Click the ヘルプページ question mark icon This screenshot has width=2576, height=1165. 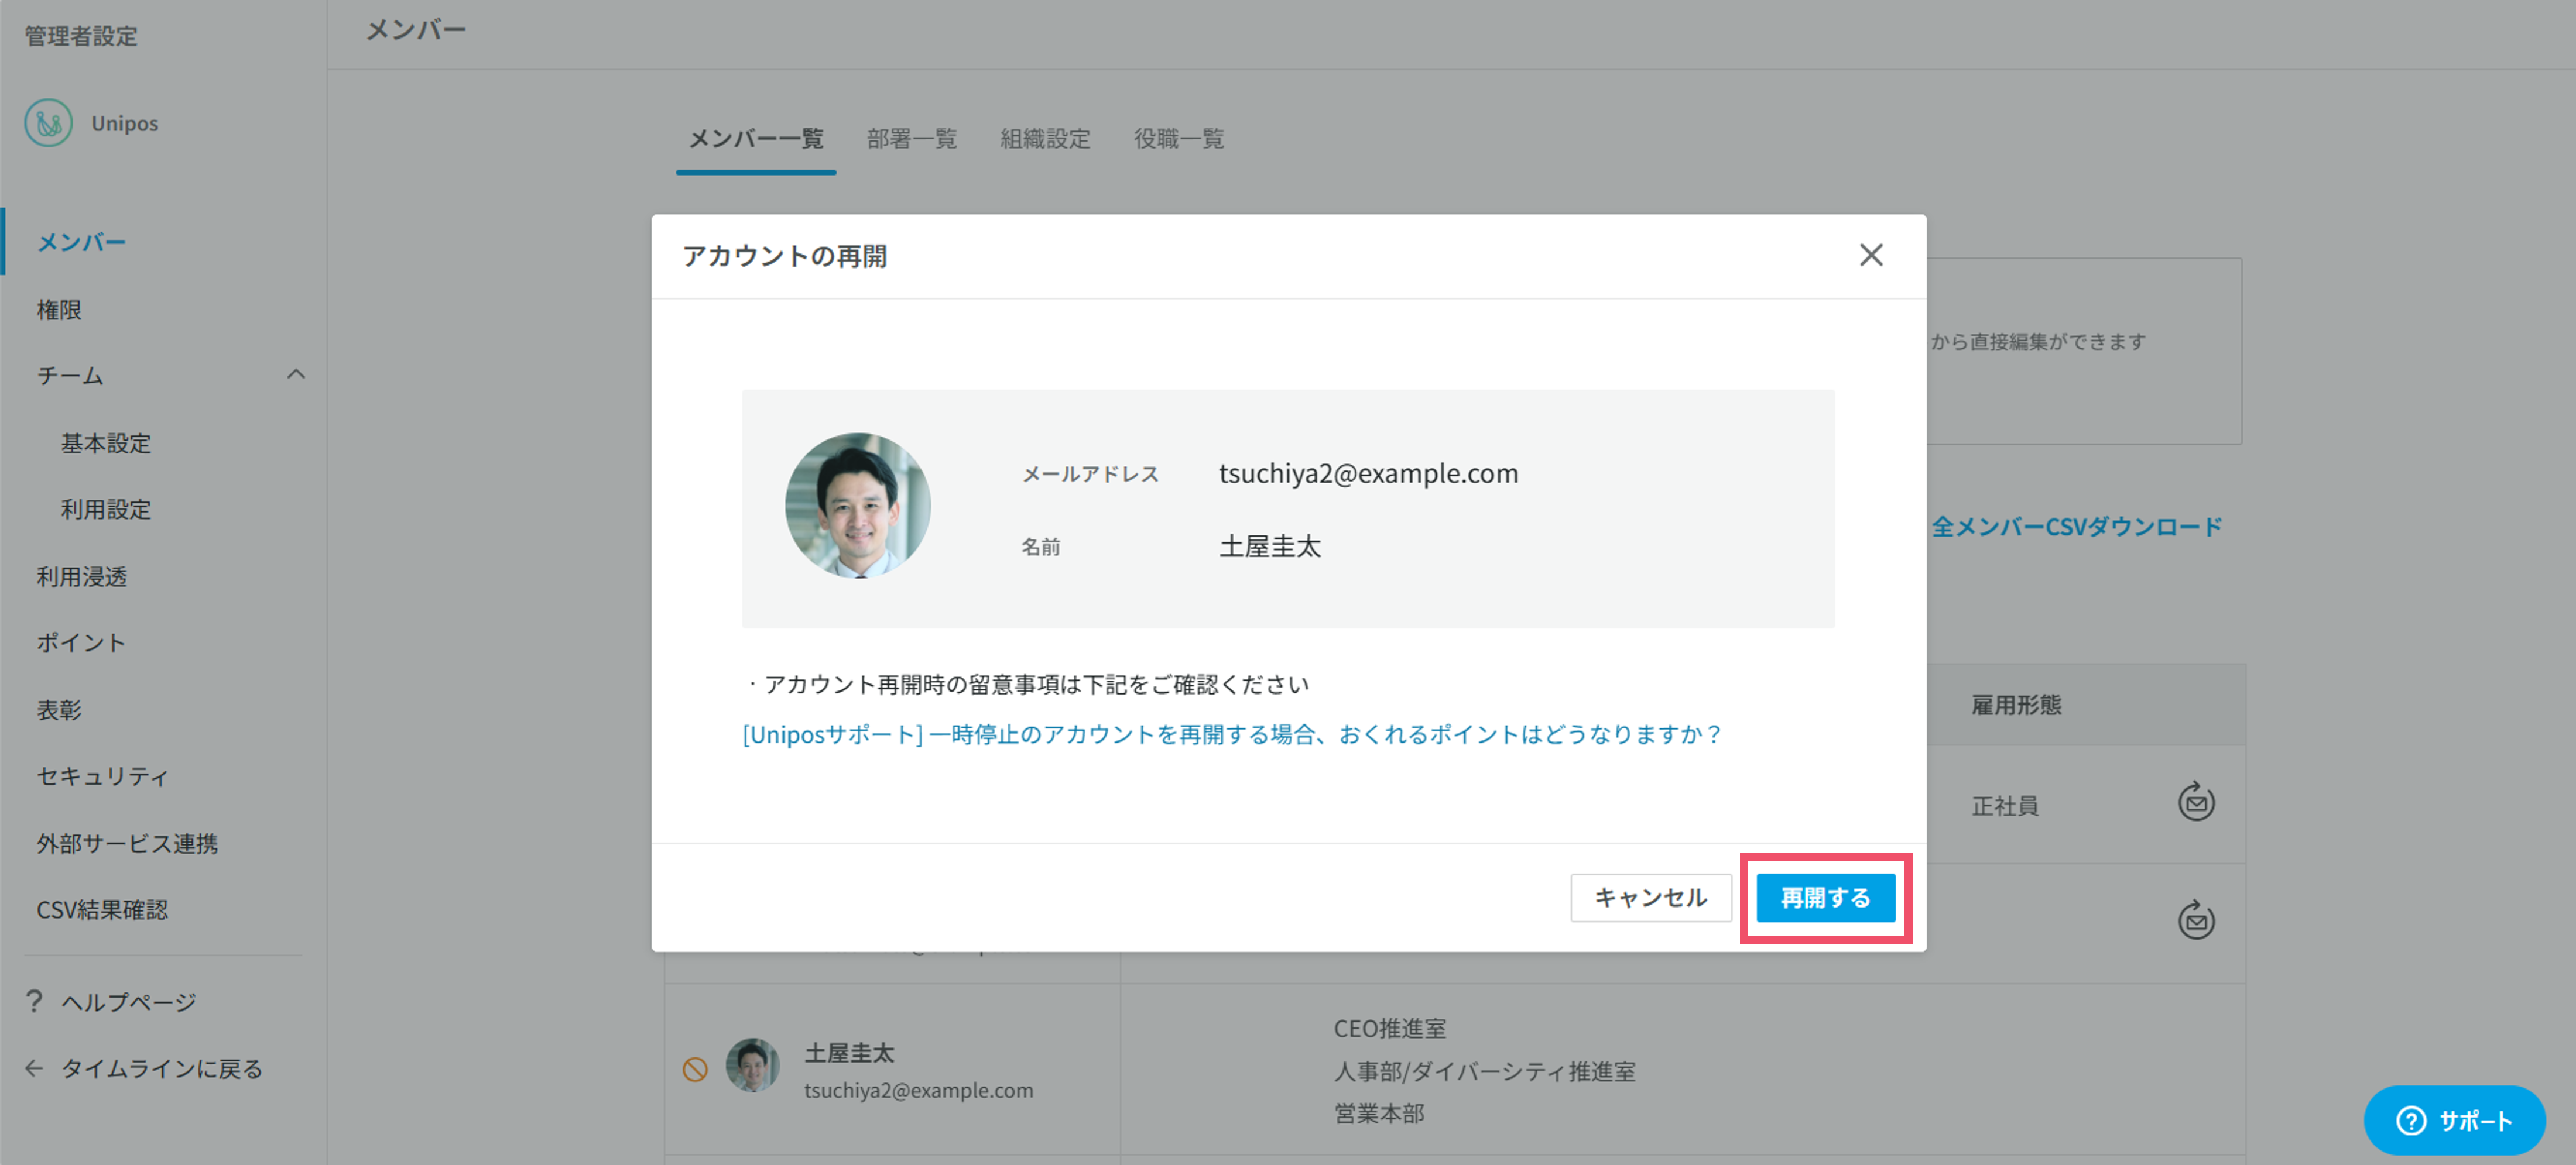pos(34,1001)
